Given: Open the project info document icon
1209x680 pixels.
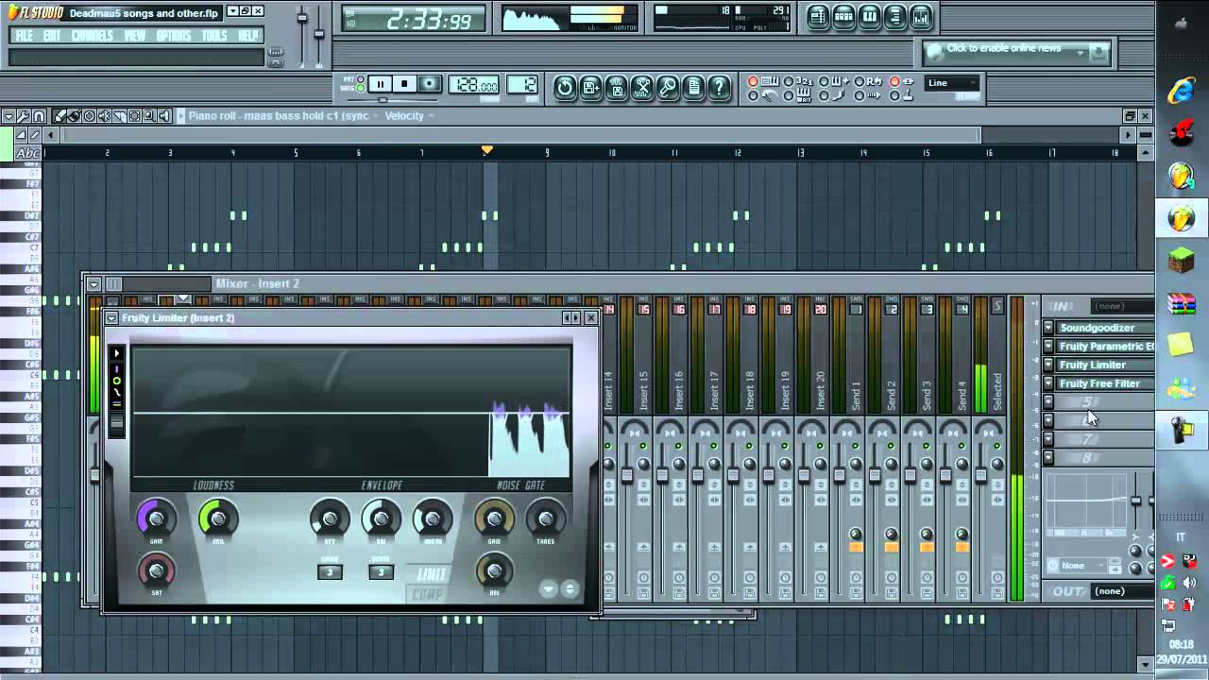Looking at the screenshot, I should 694,88.
